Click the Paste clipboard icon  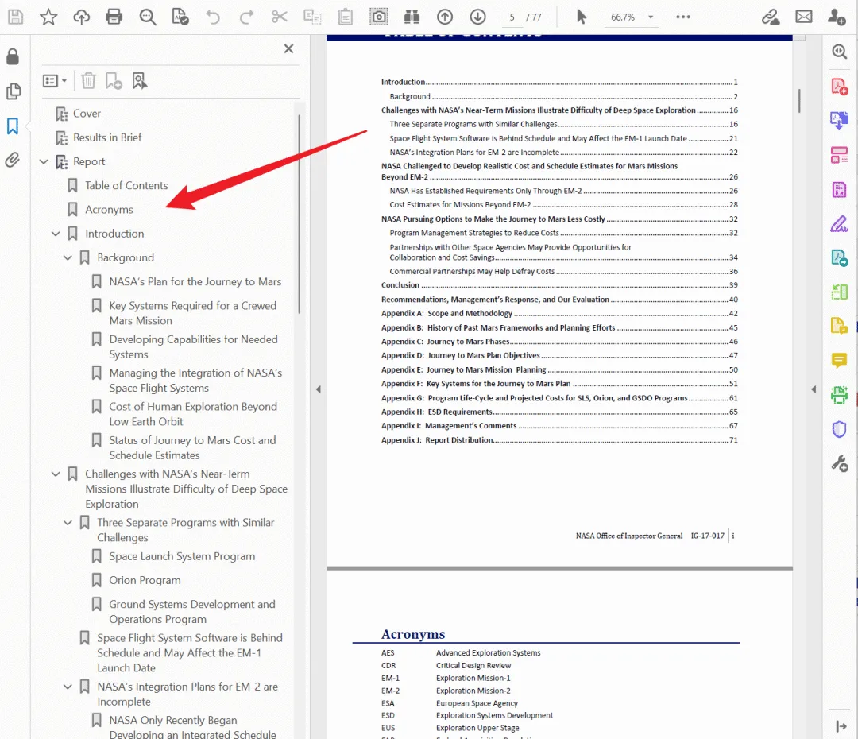346,17
